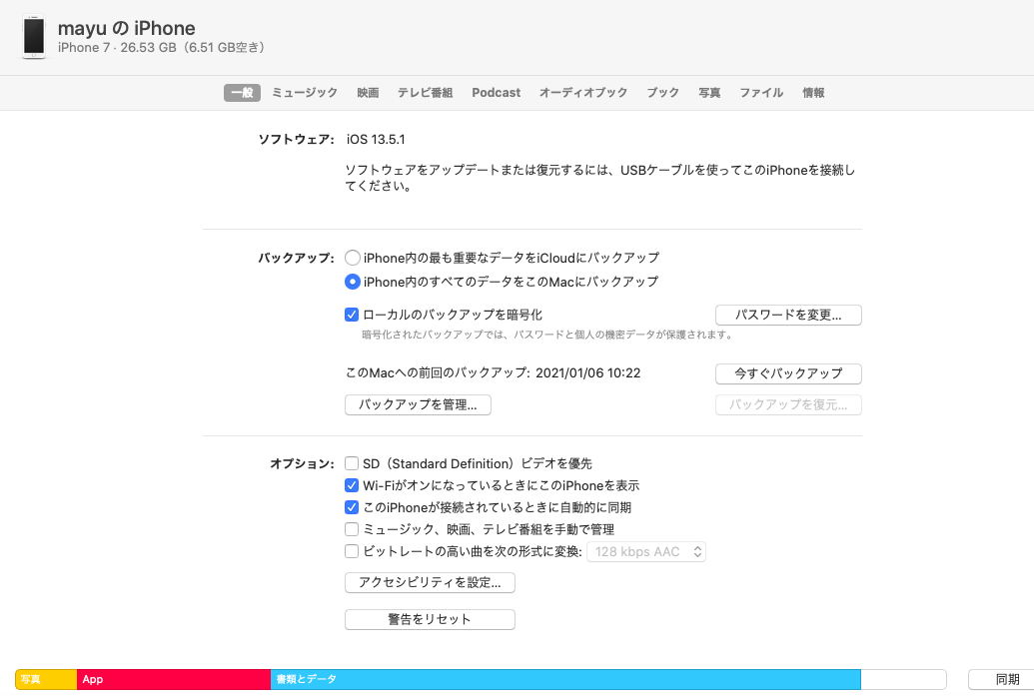Click 警告をリセット button
Image resolution: width=1034 pixels, height=696 pixels.
point(430,619)
